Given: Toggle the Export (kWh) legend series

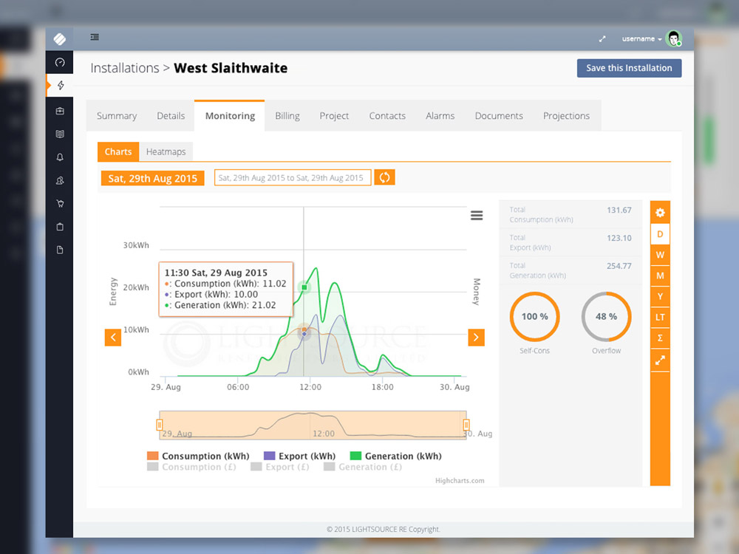Looking at the screenshot, I should [299, 456].
